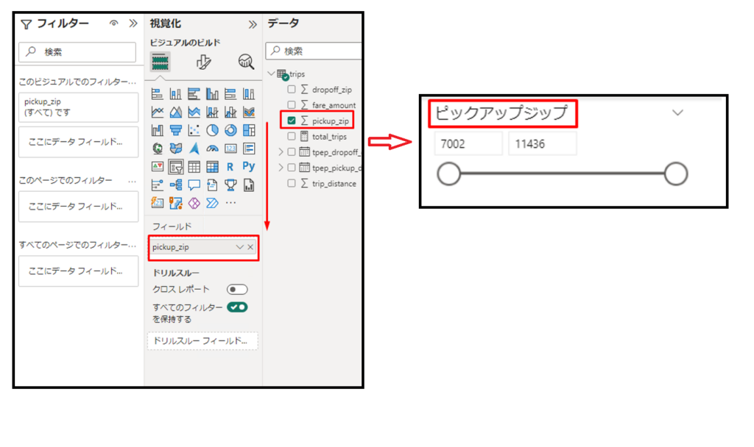Select the gauge visual

pos(212,149)
